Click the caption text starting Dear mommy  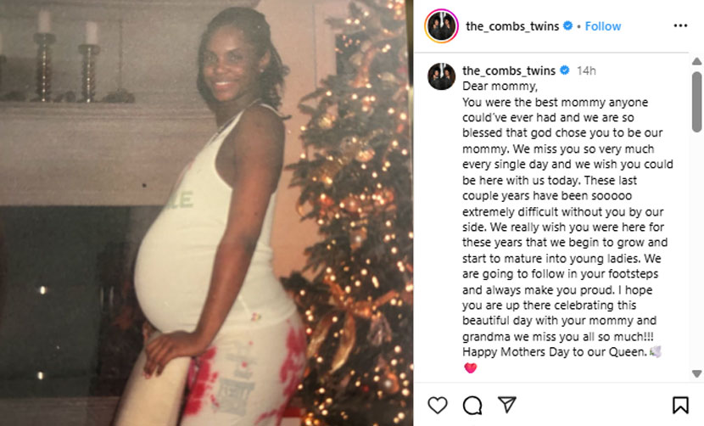click(x=567, y=219)
